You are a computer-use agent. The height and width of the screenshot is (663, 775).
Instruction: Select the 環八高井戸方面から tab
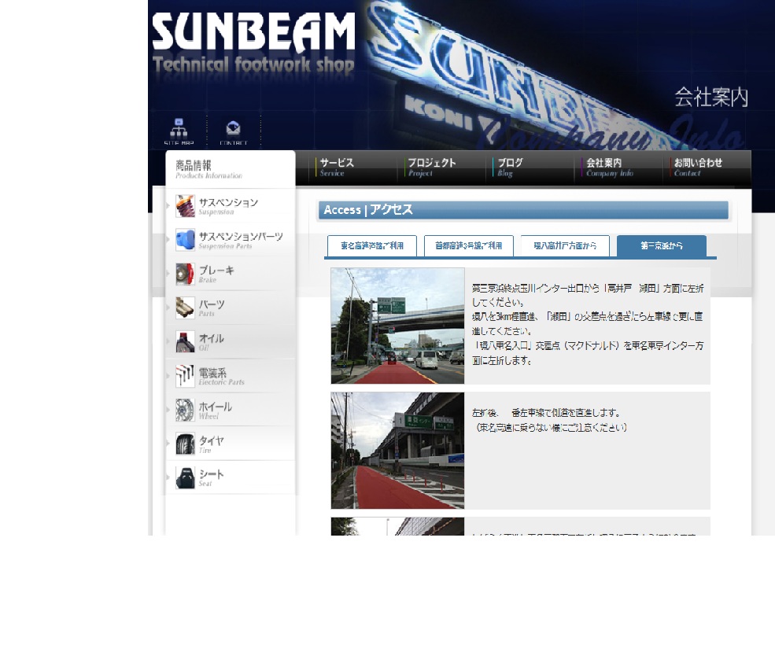click(x=565, y=245)
